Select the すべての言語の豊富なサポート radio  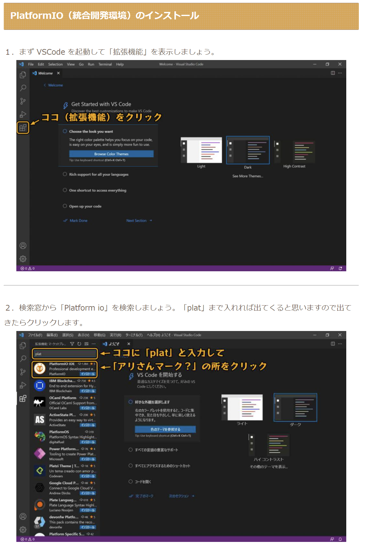point(130,450)
